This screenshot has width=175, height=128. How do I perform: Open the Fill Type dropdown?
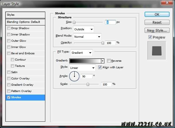click(x=81, y=53)
